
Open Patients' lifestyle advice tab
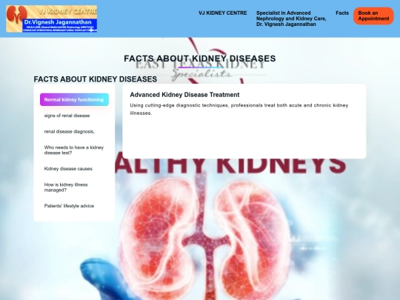[x=74, y=206]
